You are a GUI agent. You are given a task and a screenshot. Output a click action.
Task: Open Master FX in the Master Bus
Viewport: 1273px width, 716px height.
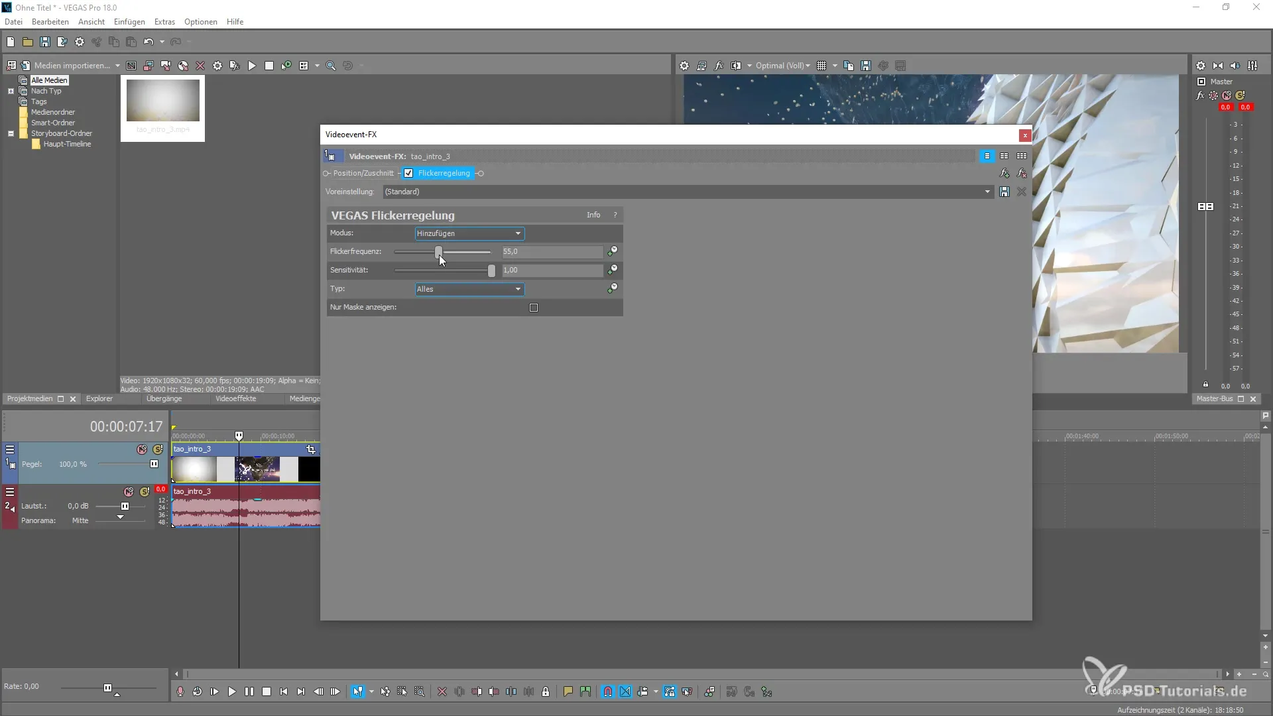[x=1200, y=95]
